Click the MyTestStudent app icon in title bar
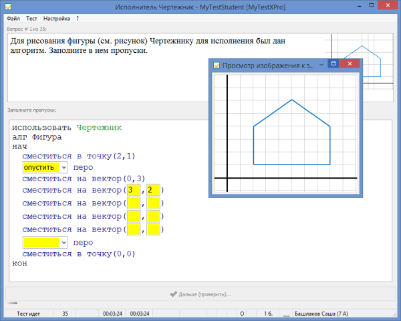The height and width of the screenshot is (321, 401). pos(7,6)
